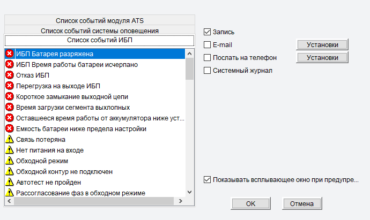Tick the 'Системный журнал' checkbox

pyautogui.click(x=208, y=70)
